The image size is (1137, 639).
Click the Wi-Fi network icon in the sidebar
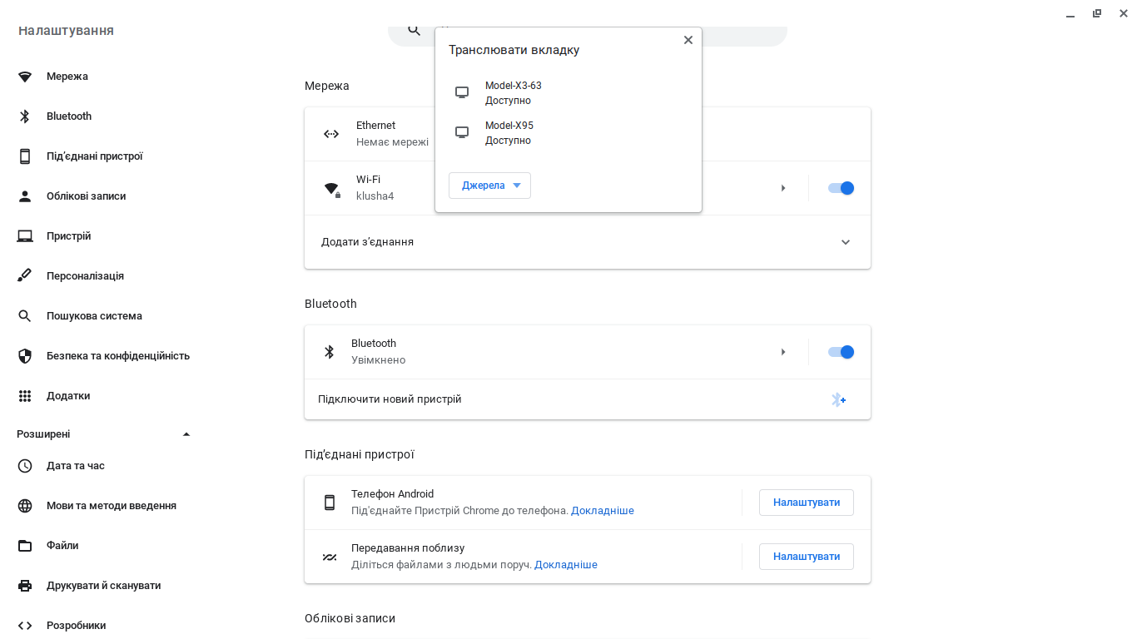pyautogui.click(x=25, y=77)
